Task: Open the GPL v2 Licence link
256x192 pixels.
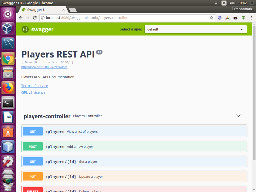Action: click(33, 92)
